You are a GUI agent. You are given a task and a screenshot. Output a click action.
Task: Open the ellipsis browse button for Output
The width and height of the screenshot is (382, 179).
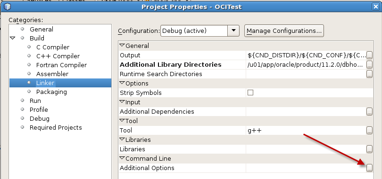pos(369,55)
